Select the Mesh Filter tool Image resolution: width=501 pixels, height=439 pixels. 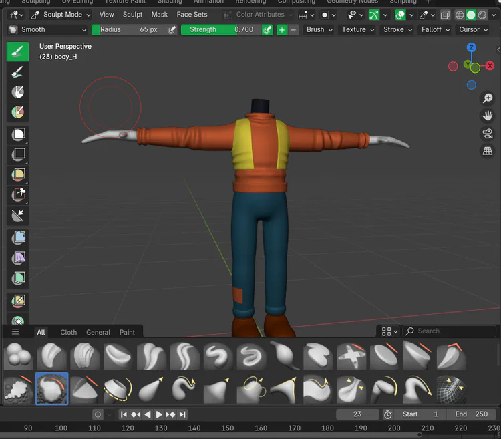(x=18, y=238)
